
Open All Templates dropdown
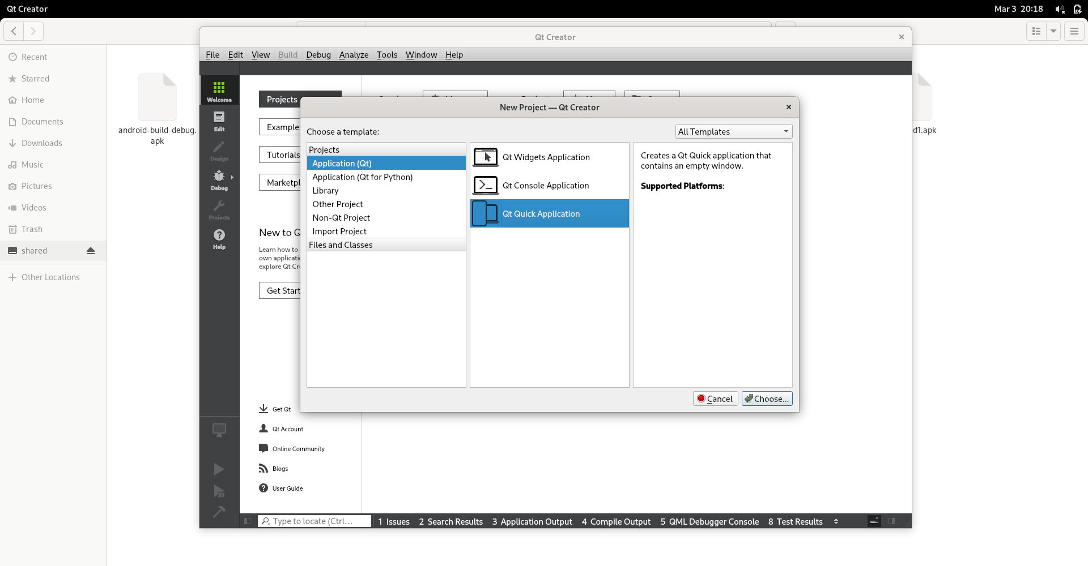734,131
